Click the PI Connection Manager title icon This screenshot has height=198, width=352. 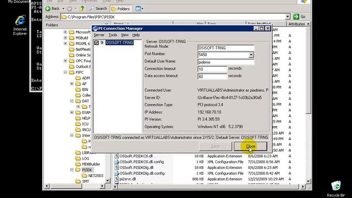pos(95,29)
